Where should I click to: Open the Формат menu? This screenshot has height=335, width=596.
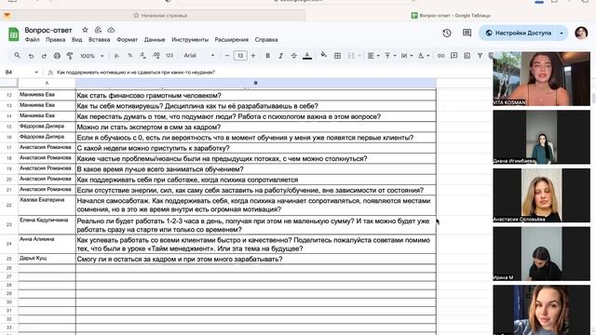(127, 39)
